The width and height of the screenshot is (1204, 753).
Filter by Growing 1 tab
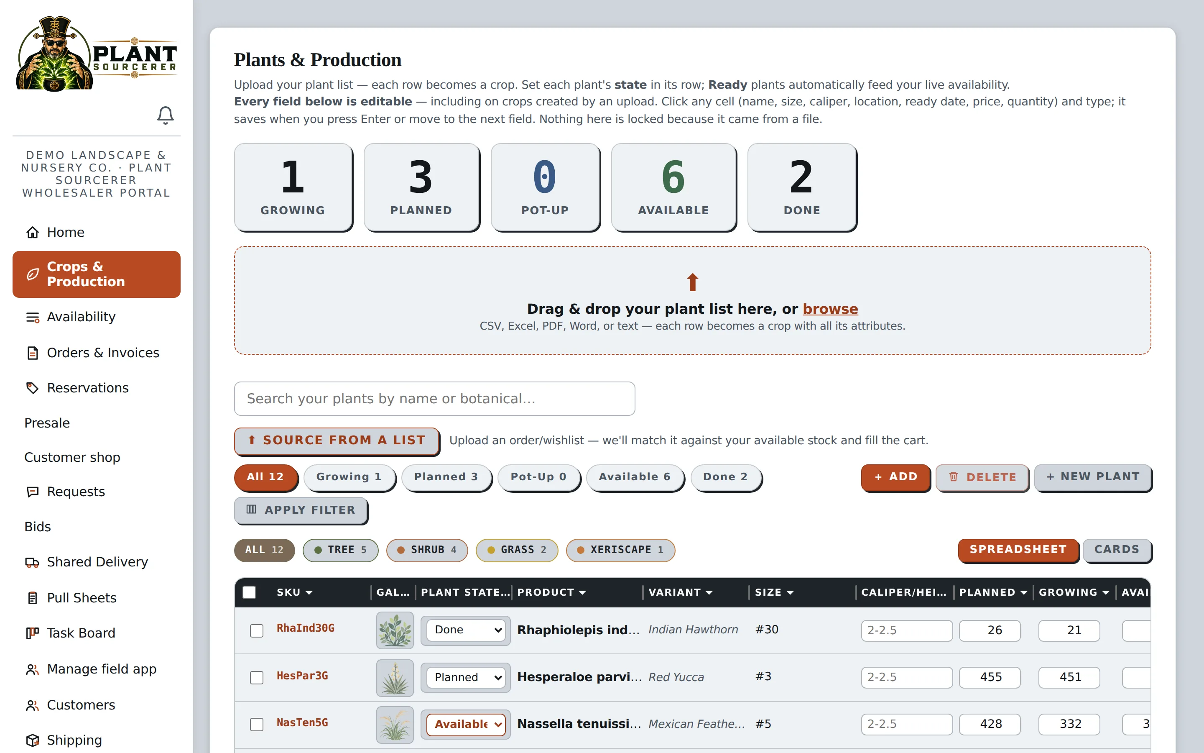click(x=349, y=477)
